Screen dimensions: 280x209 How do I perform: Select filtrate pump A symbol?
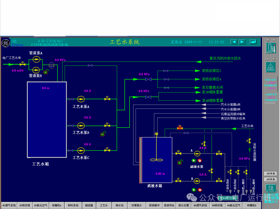(197, 153)
